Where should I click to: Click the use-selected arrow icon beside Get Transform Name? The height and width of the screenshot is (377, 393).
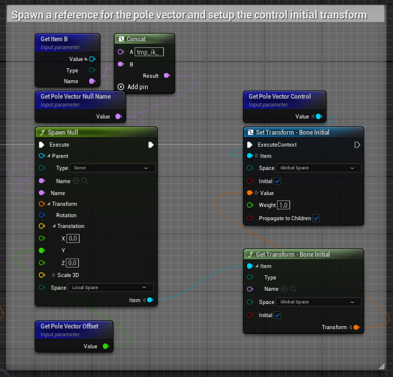284,289
